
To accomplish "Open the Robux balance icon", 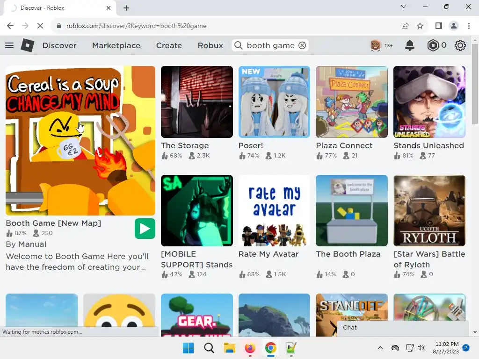I will [x=433, y=45].
